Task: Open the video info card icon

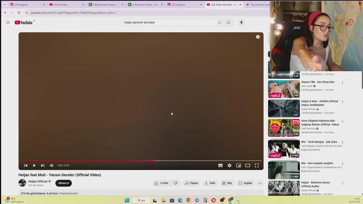Action: [258, 37]
